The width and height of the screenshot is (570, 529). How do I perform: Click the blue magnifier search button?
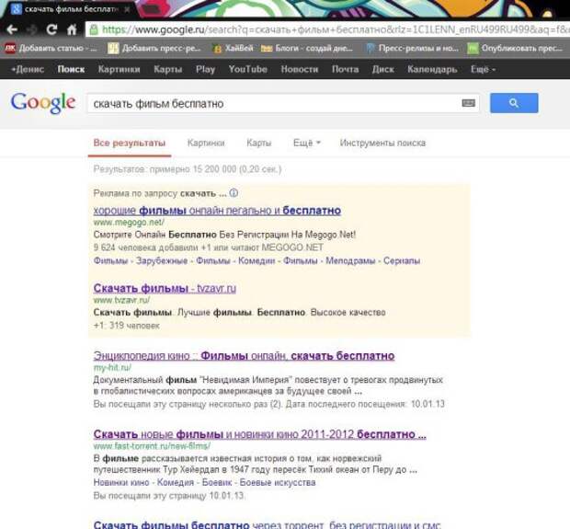click(x=514, y=103)
